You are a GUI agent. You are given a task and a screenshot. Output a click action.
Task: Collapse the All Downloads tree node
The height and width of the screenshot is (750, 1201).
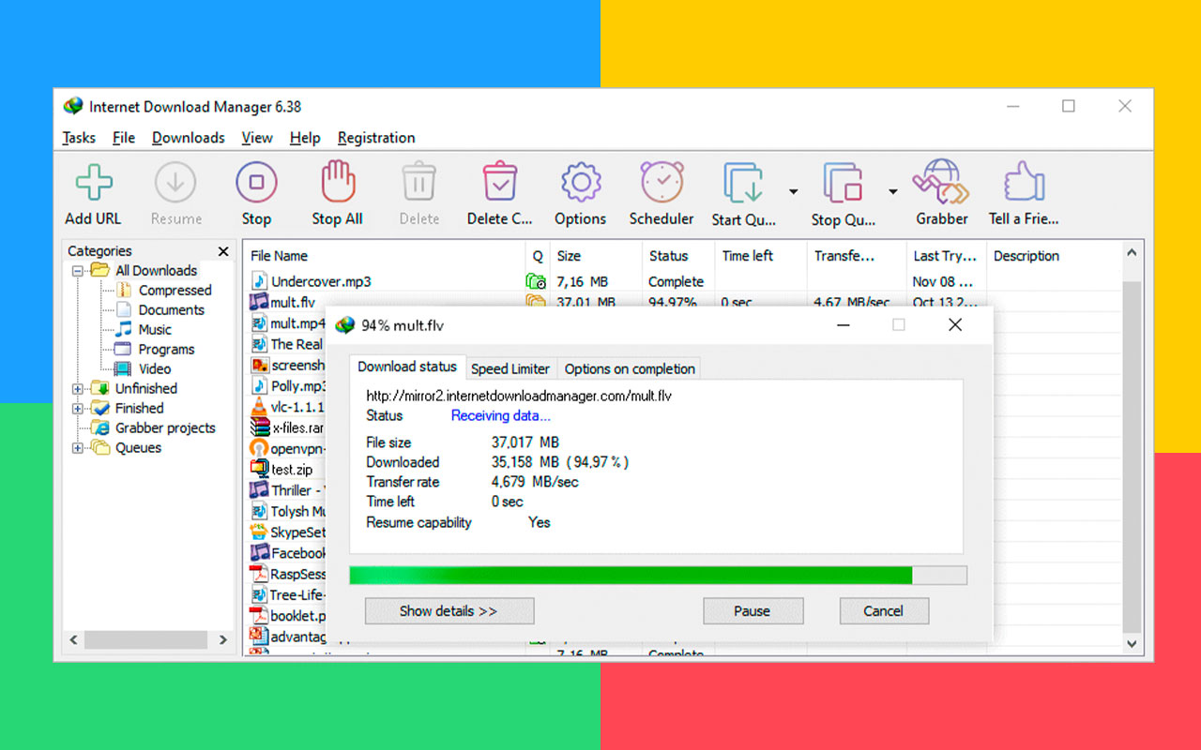tap(78, 271)
